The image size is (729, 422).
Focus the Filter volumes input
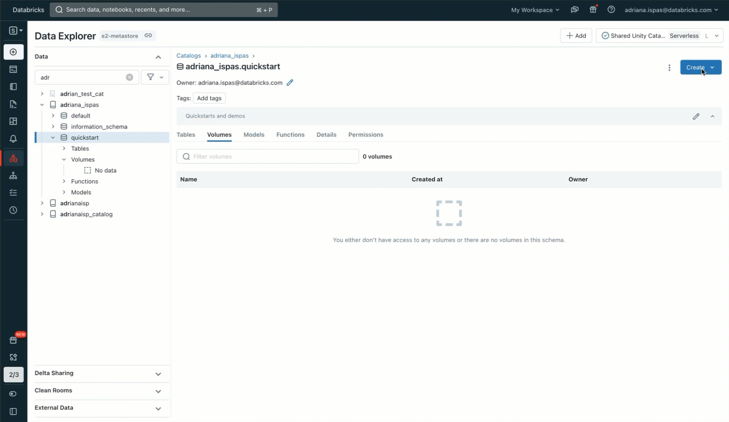coord(268,156)
